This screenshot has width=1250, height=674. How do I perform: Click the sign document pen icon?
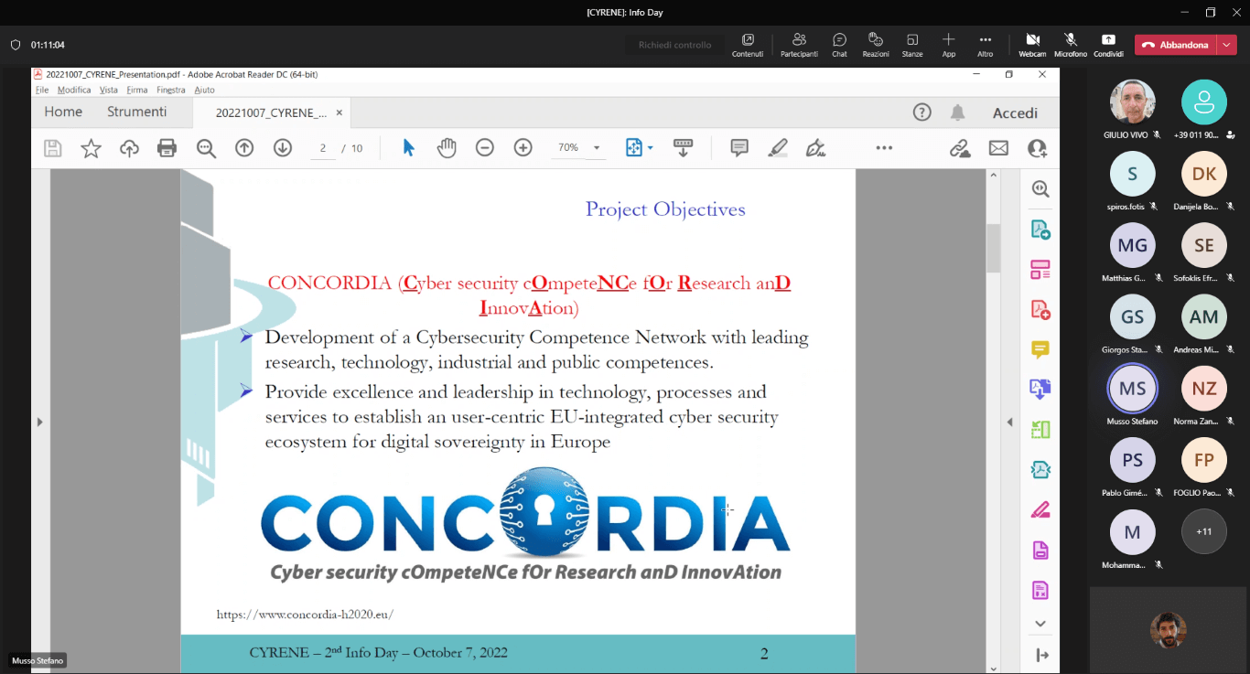coord(815,148)
